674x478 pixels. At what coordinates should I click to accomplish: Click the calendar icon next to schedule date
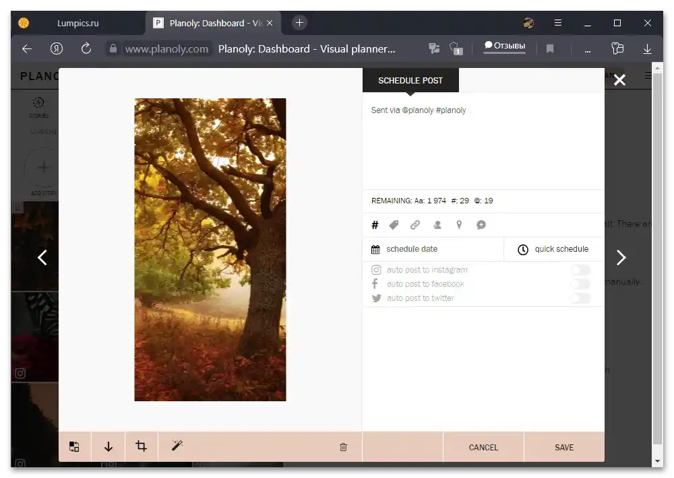click(375, 249)
